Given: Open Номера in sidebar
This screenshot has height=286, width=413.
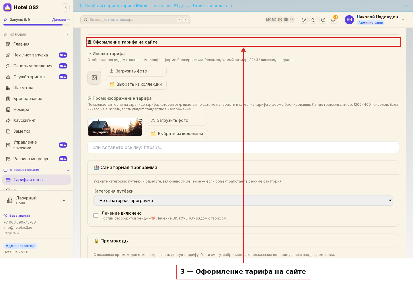Looking at the screenshot, I should [x=37, y=109].
